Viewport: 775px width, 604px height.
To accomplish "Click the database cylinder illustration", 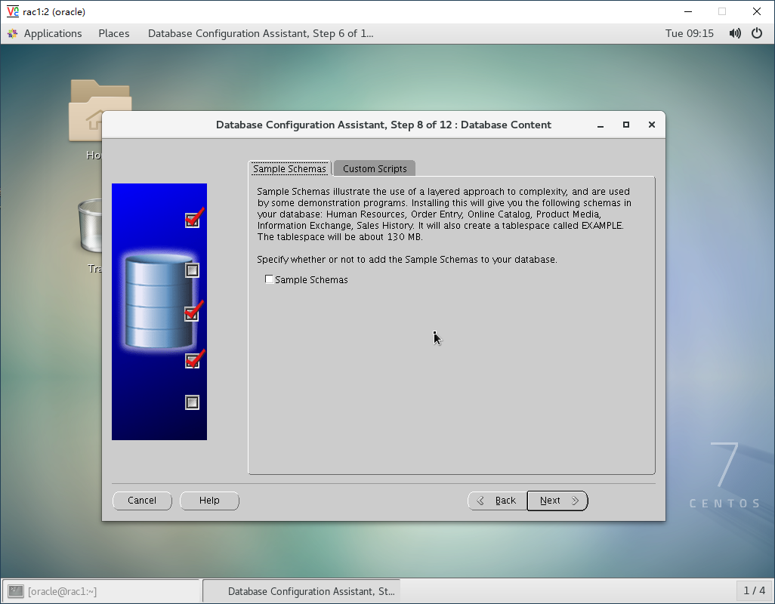I will pyautogui.click(x=159, y=301).
